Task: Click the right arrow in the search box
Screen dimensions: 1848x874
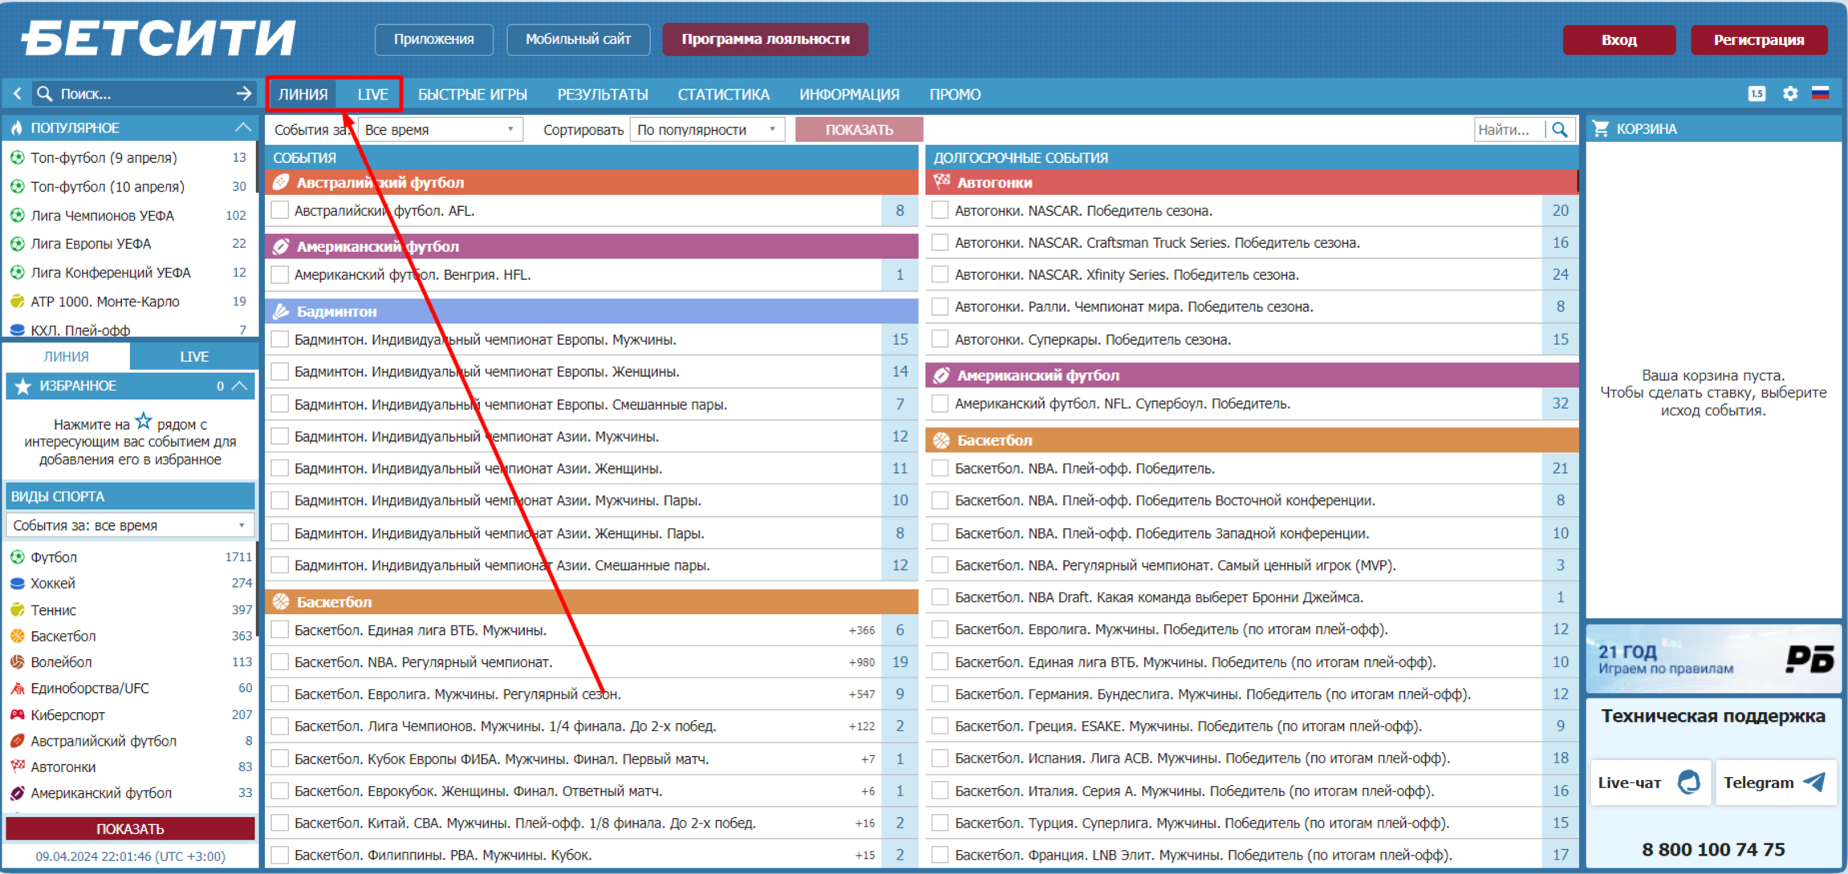Action: pos(244,94)
